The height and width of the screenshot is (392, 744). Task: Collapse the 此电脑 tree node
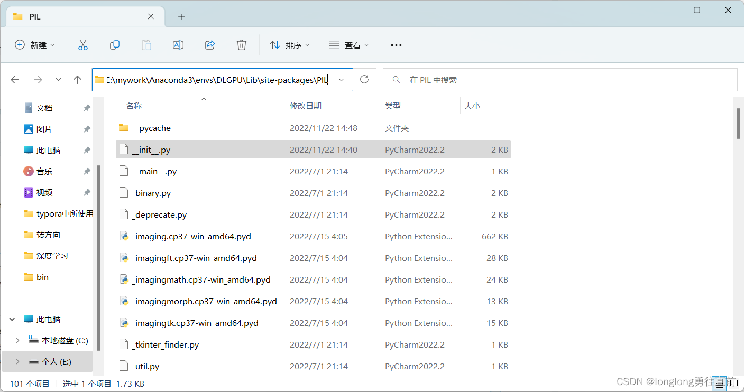coord(12,319)
